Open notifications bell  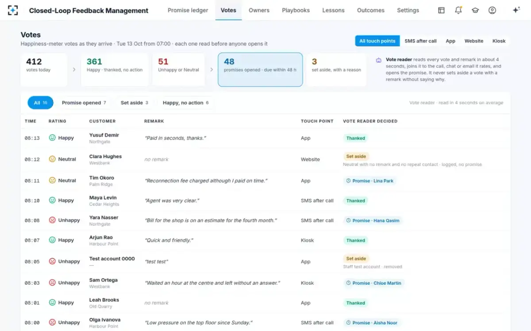pos(458,10)
